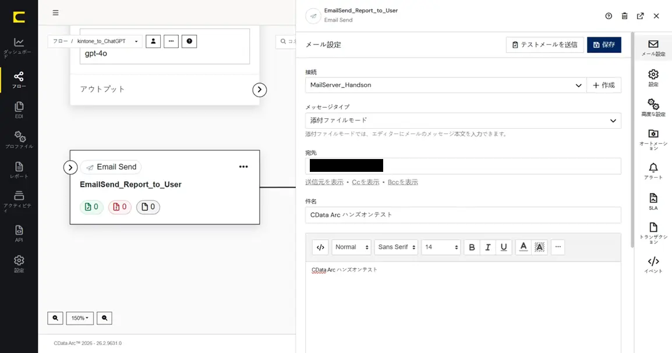Open EDI in the left sidebar
Screen dimensions: 672x353
[x=19, y=110]
